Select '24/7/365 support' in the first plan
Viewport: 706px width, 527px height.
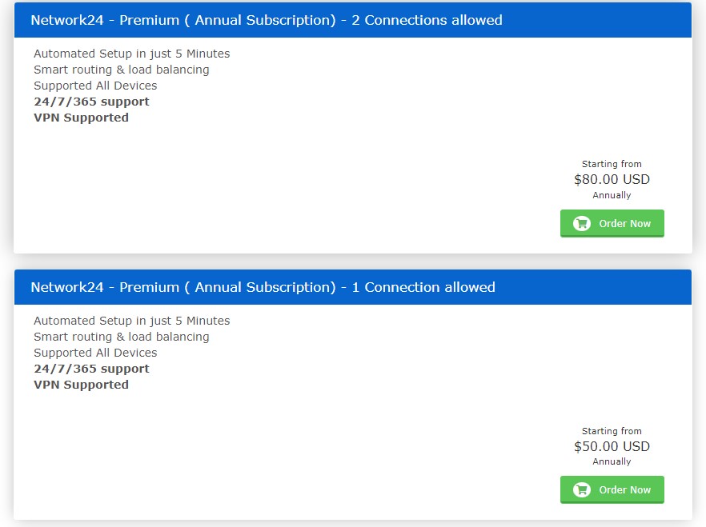(90, 102)
